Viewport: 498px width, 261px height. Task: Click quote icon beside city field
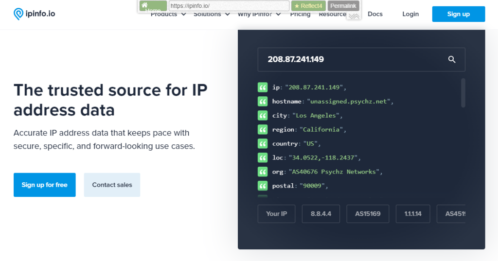pos(263,116)
